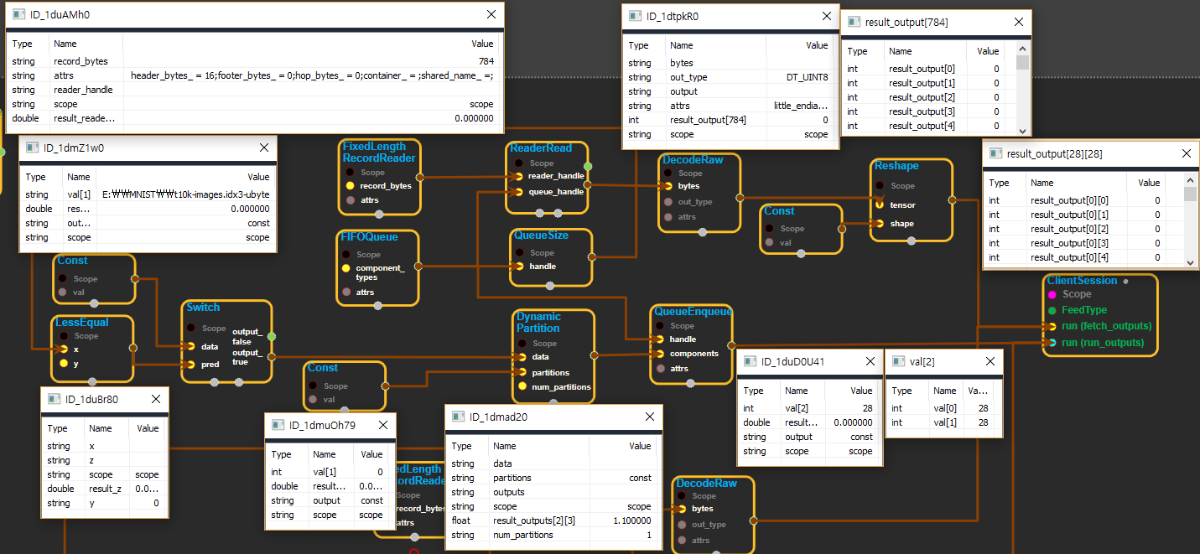Select pred input pin on Switch node
This screenshot has height=554, width=1200.
tap(191, 365)
